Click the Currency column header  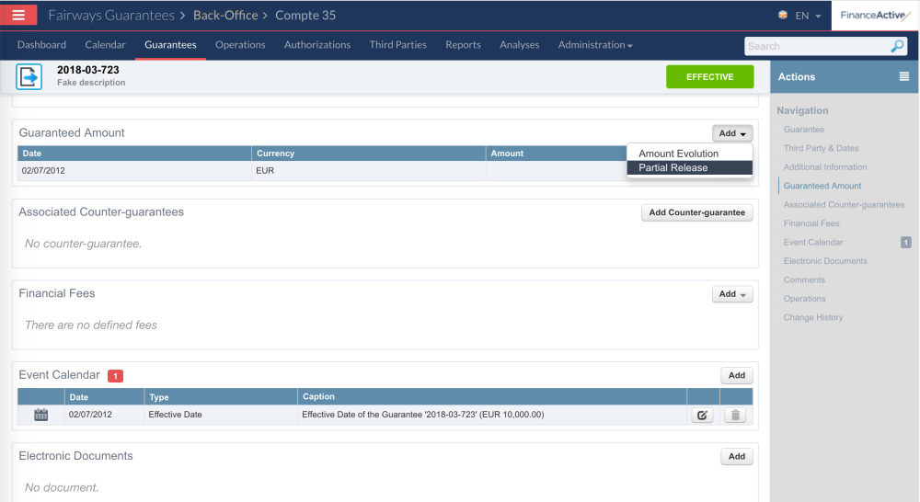coord(369,154)
